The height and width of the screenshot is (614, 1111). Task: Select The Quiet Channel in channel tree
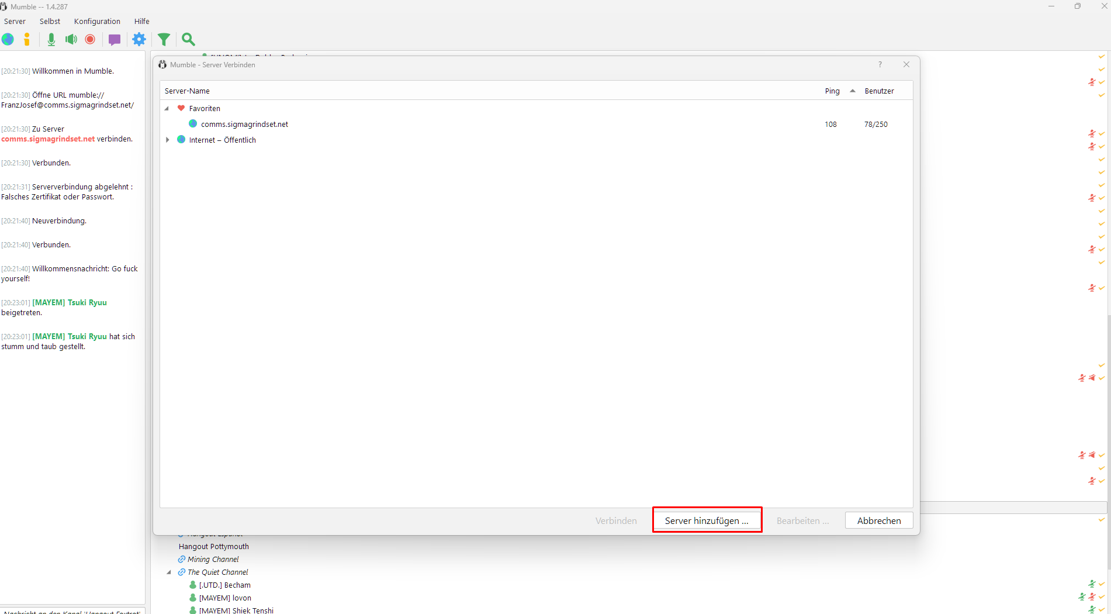[217, 572]
